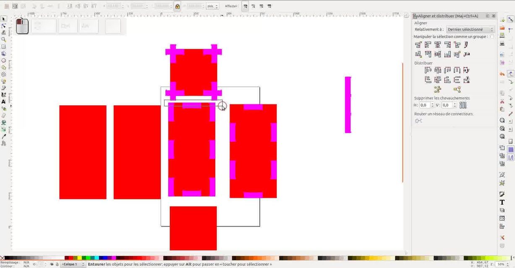
Task: Select the Node edit tool
Action: [x=4, y=26]
